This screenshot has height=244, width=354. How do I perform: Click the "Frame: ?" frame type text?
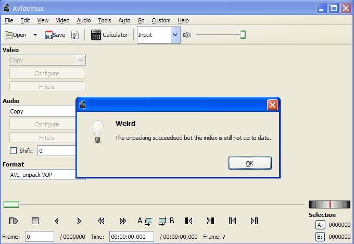[214, 237]
